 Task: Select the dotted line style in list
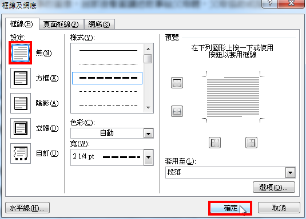pos(108,64)
